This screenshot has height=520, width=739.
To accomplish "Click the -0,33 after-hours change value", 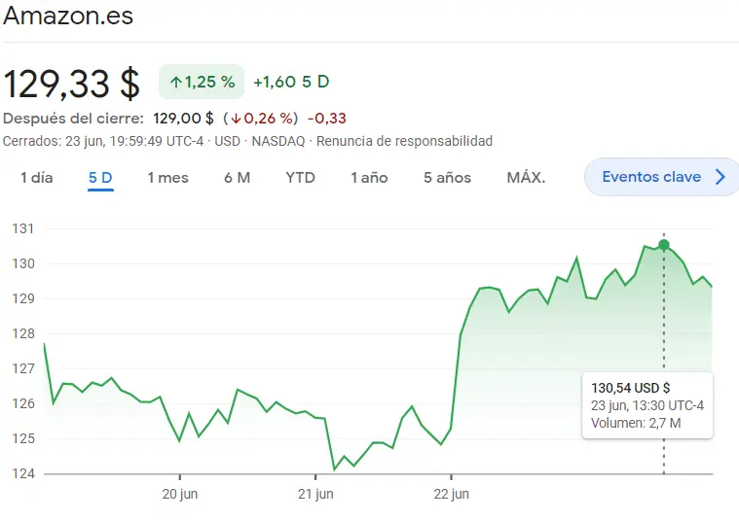I will pos(327,119).
